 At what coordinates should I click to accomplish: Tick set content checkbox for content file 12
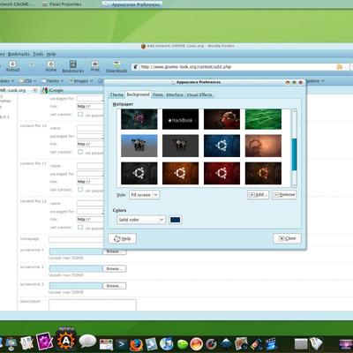click(x=80, y=227)
